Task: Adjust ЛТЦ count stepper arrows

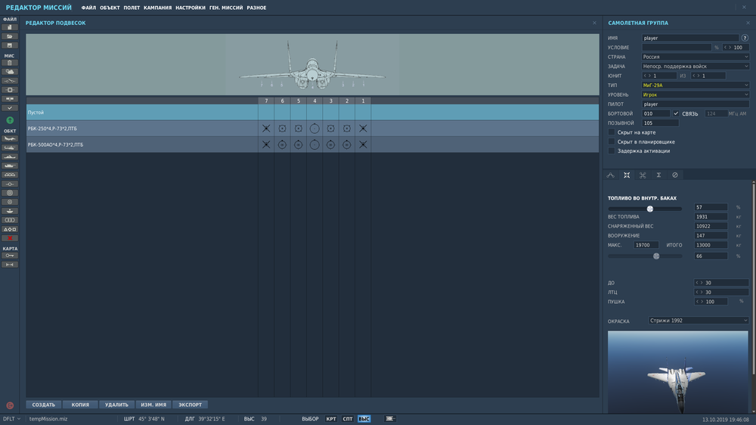Action: [699, 293]
